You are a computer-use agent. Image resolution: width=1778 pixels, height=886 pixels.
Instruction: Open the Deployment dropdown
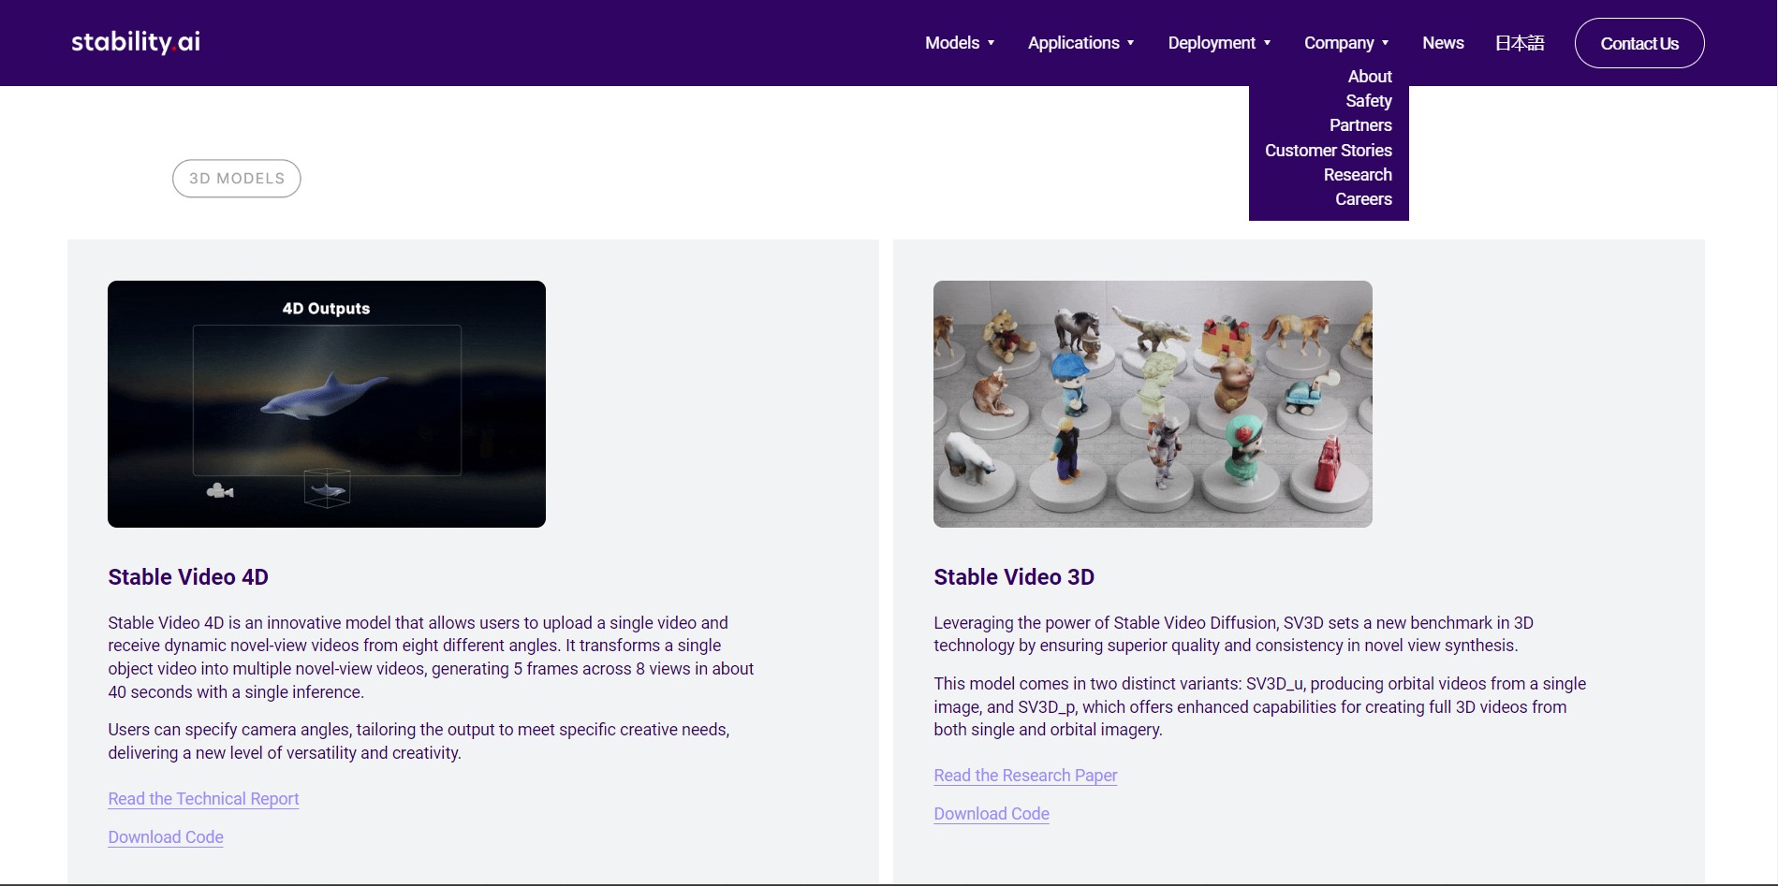pos(1219,43)
